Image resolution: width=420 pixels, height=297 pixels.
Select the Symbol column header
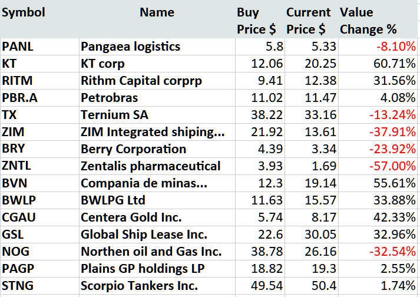click(24, 12)
